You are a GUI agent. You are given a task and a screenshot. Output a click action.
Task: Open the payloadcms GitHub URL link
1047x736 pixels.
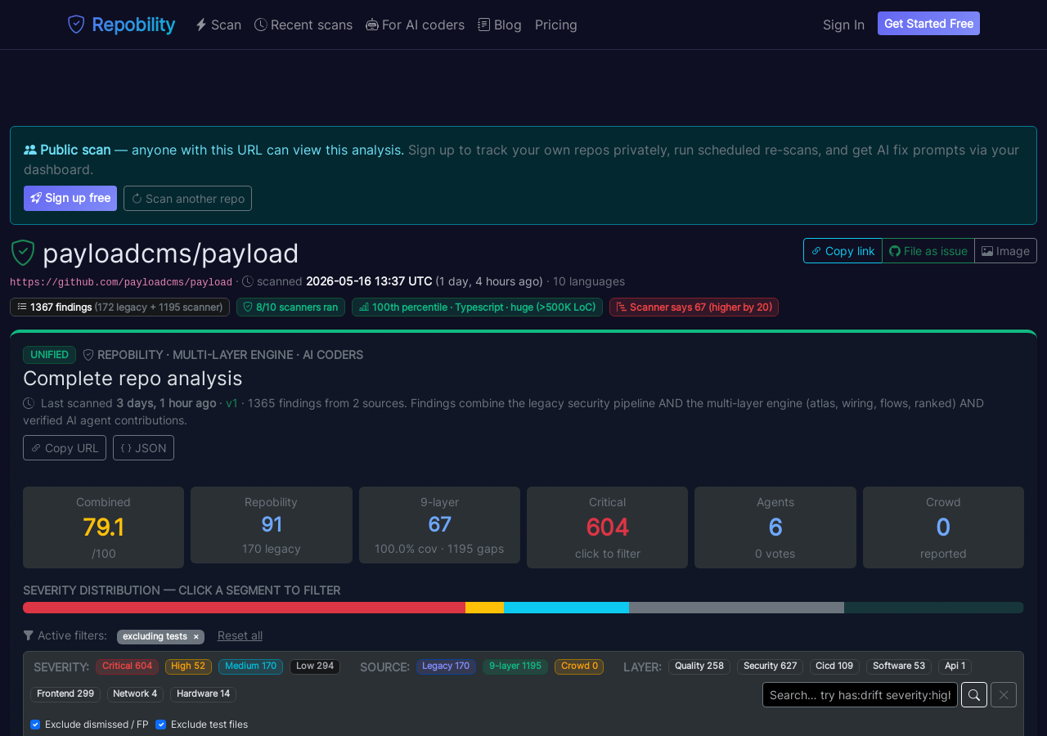[x=121, y=282]
